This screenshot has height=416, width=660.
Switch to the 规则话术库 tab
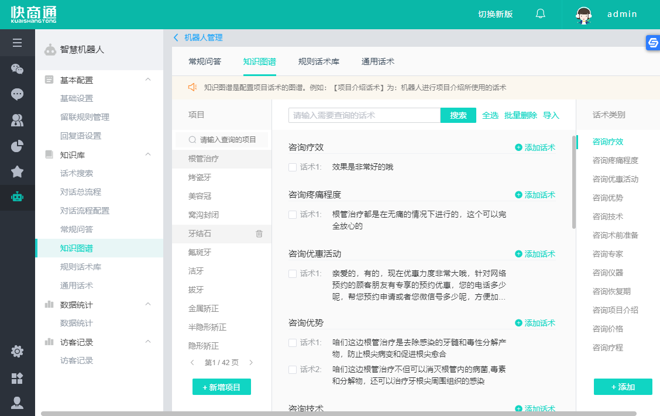tap(318, 61)
